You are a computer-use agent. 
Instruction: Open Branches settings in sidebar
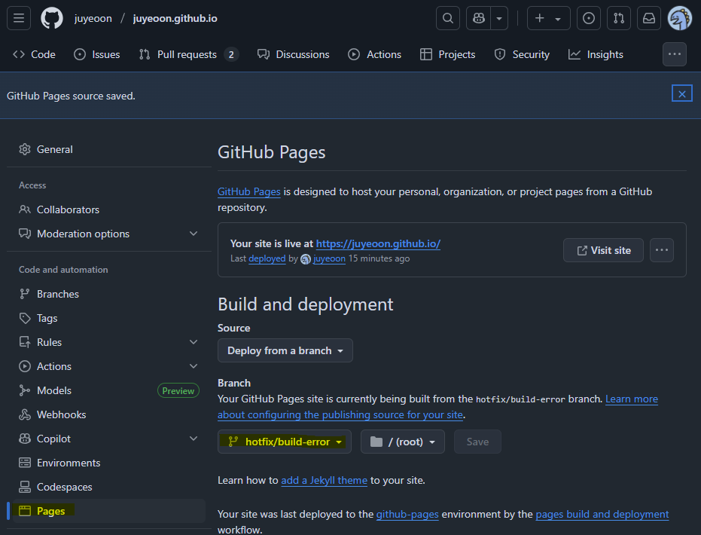pos(109,294)
